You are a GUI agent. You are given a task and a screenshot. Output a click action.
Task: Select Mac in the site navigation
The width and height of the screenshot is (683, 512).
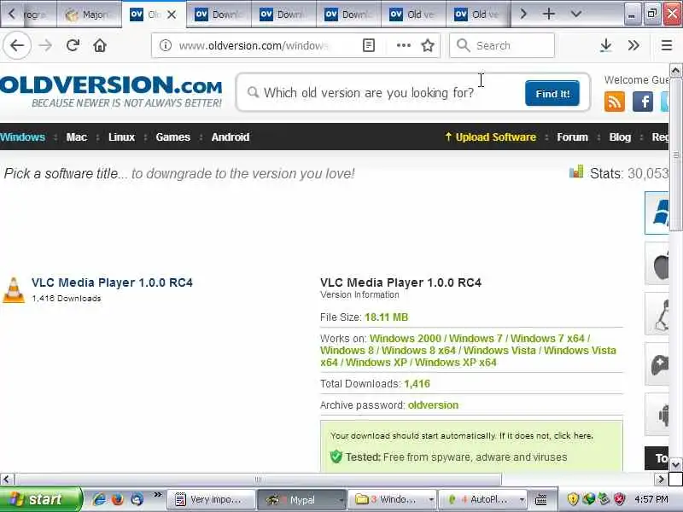point(77,137)
